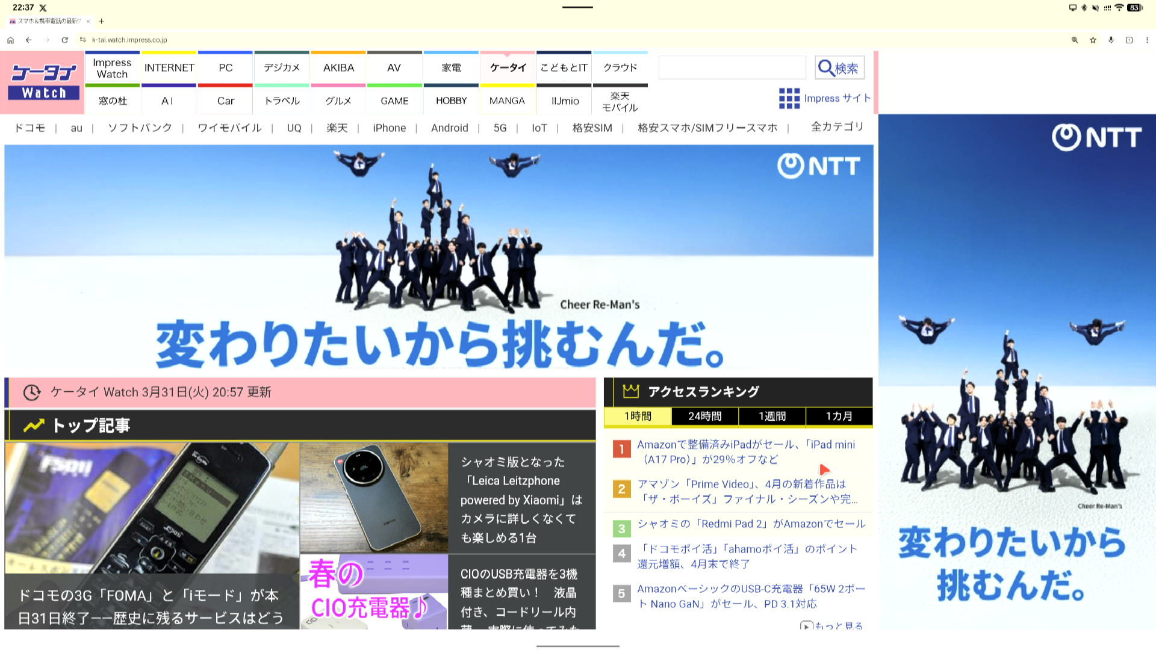This screenshot has width=1156, height=650.
Task: Click the ドコモ category link
Action: coord(29,128)
